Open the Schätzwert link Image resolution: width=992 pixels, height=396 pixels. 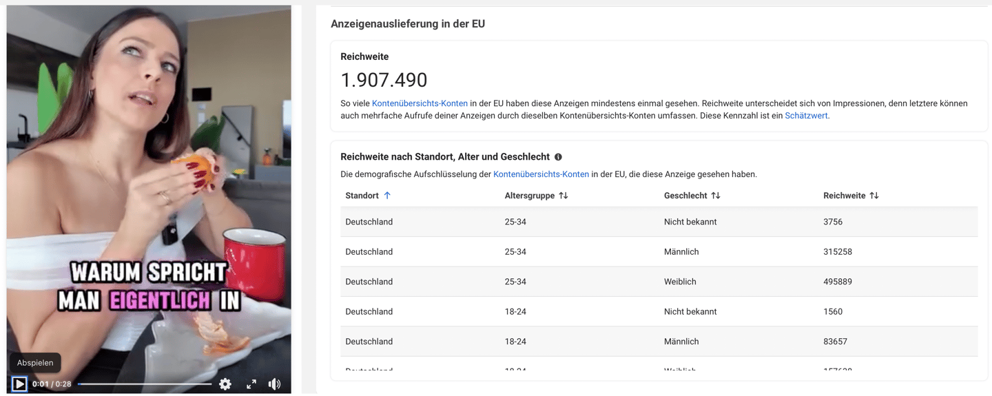(x=806, y=116)
